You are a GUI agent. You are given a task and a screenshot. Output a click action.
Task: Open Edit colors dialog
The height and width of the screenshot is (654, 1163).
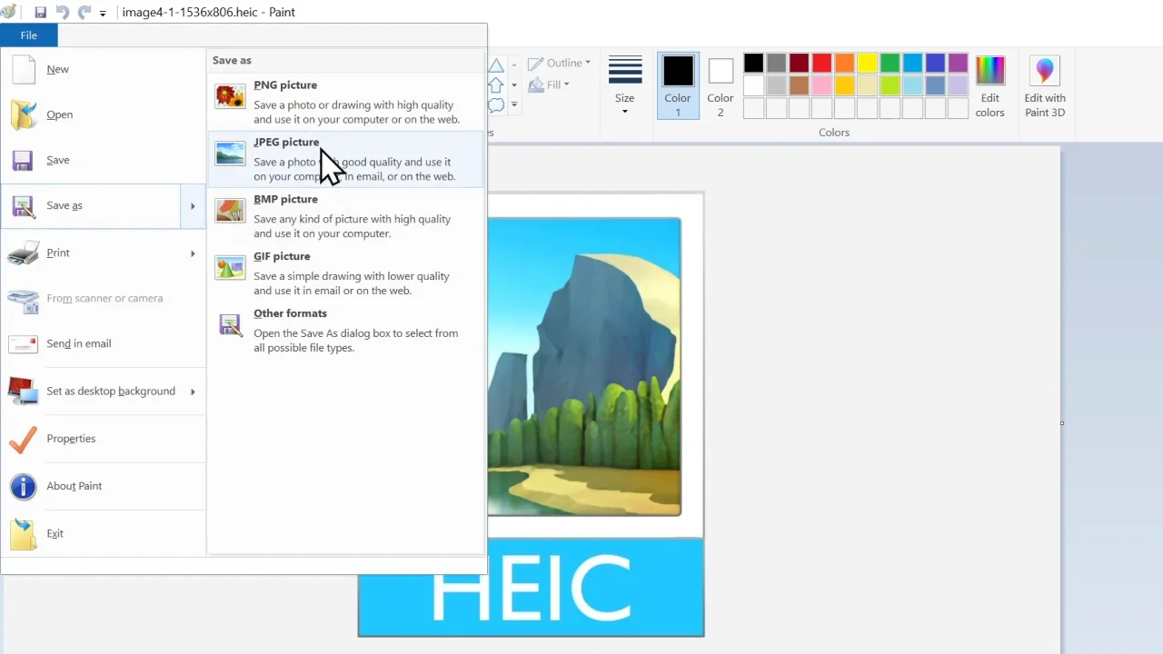coord(989,86)
